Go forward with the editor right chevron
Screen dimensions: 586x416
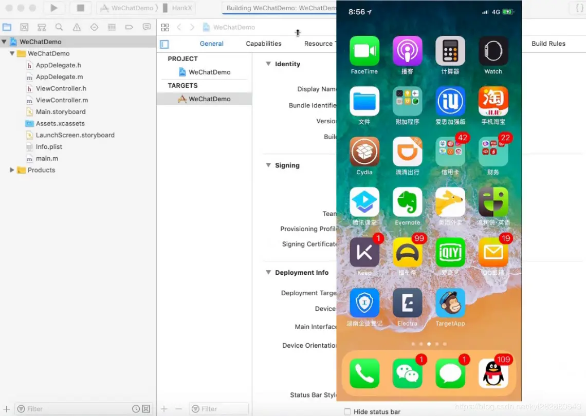[192, 27]
